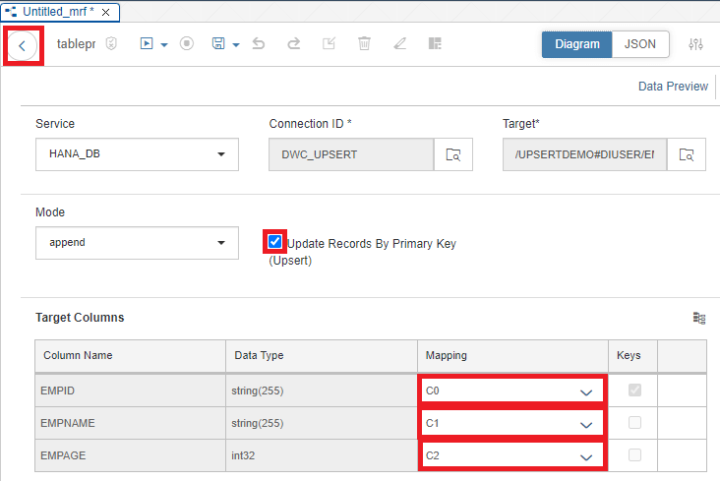This screenshot has width=720, height=481.
Task: Click the back arrow button
Action: point(22,45)
